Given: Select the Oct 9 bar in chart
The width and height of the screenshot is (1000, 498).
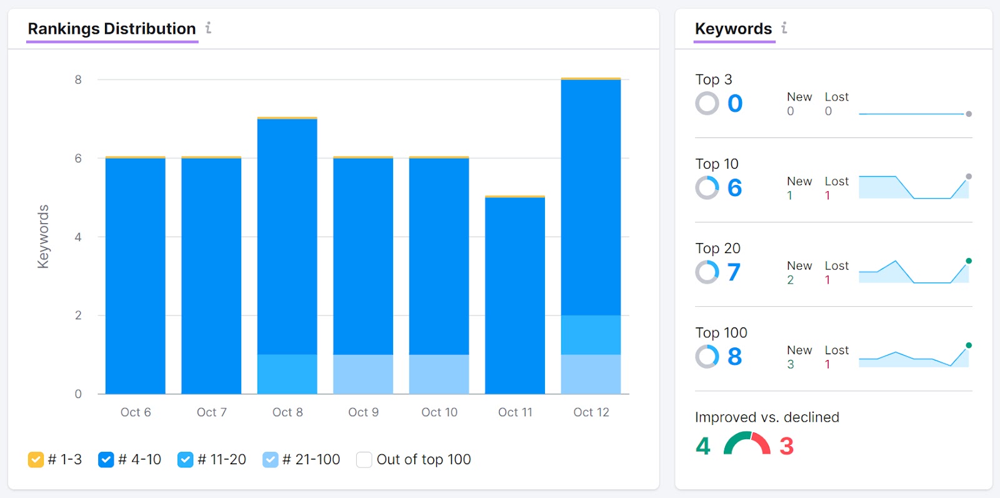Looking at the screenshot, I should tap(363, 275).
